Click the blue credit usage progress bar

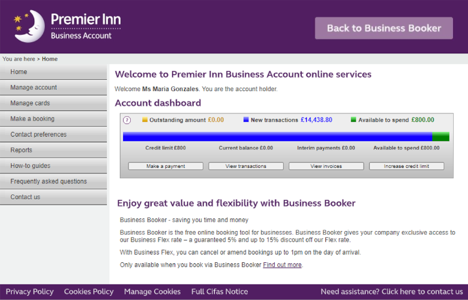tap(277, 137)
